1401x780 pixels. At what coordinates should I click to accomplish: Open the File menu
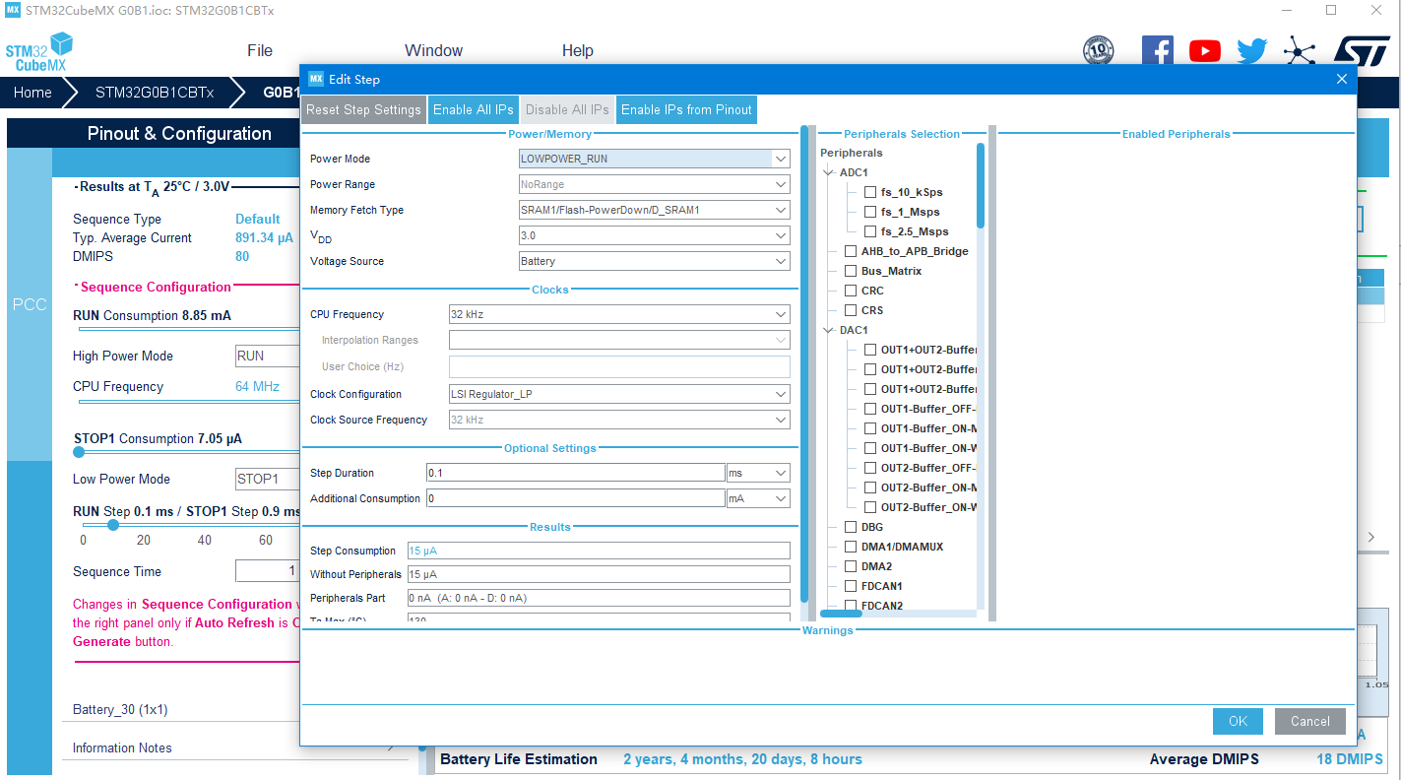click(x=260, y=51)
